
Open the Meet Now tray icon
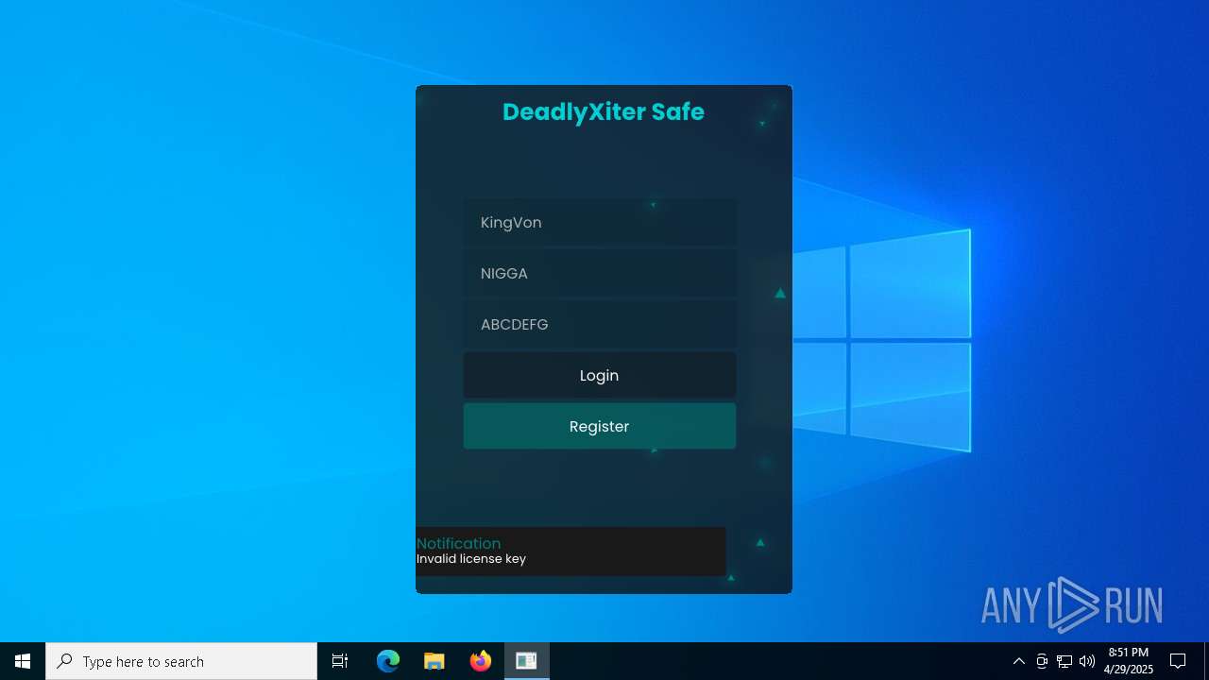pyautogui.click(x=1042, y=661)
